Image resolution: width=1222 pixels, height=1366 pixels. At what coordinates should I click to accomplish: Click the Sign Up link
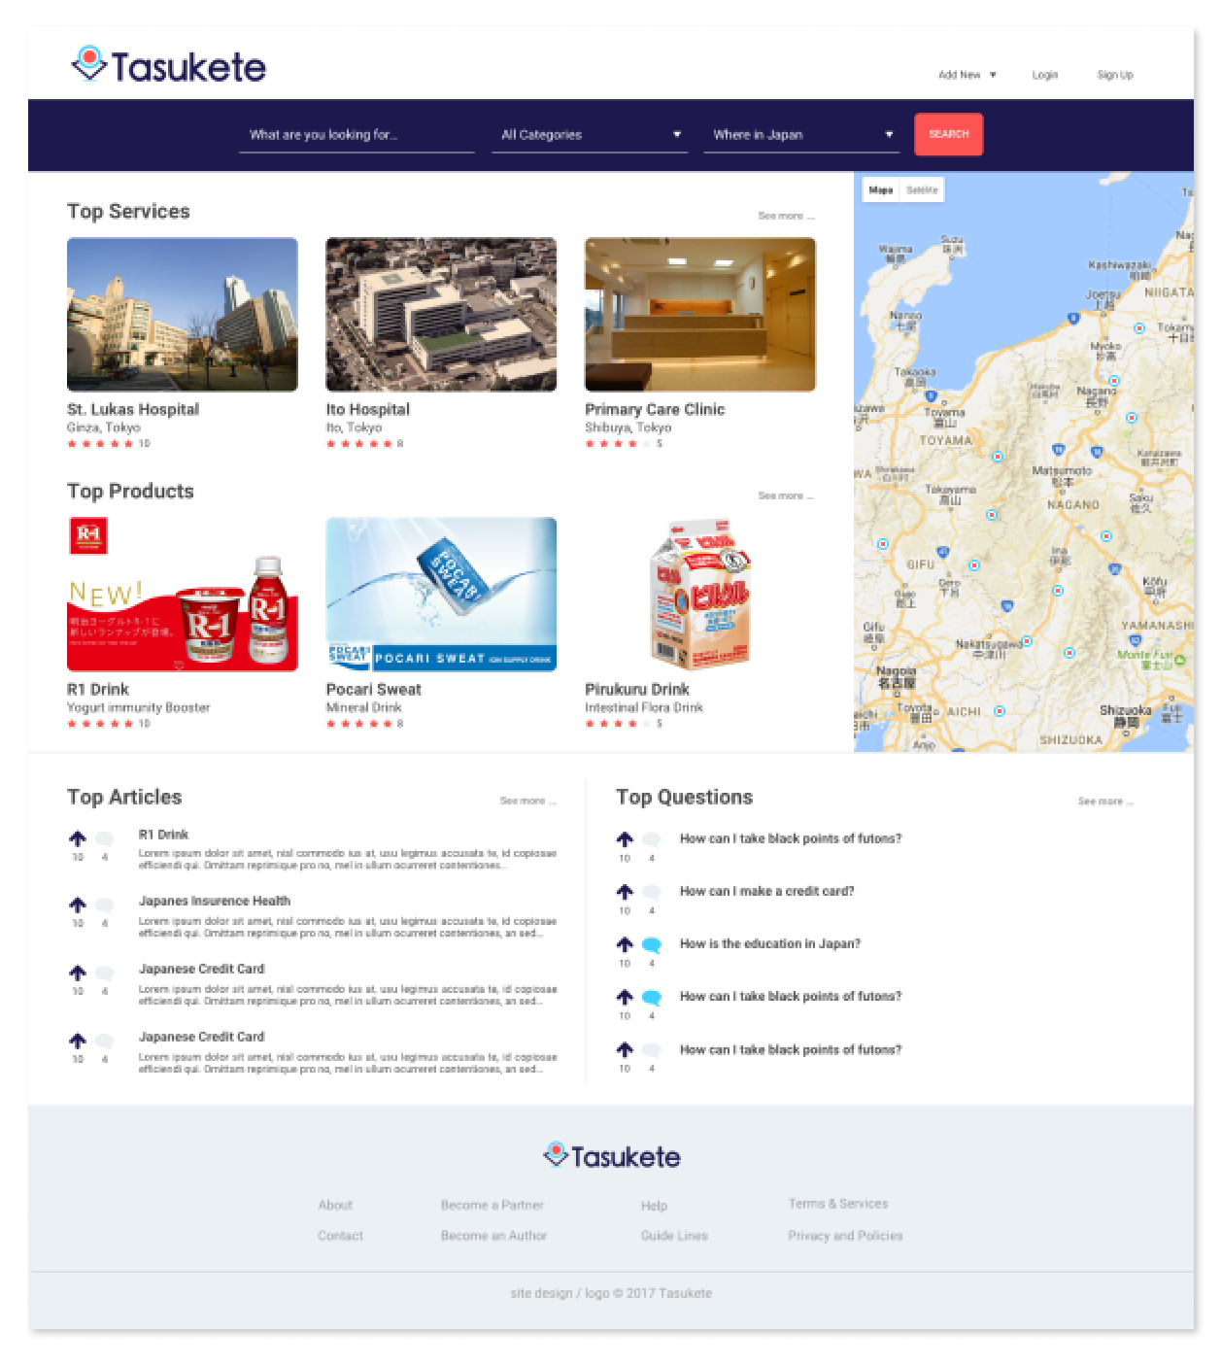pyautogui.click(x=1115, y=75)
